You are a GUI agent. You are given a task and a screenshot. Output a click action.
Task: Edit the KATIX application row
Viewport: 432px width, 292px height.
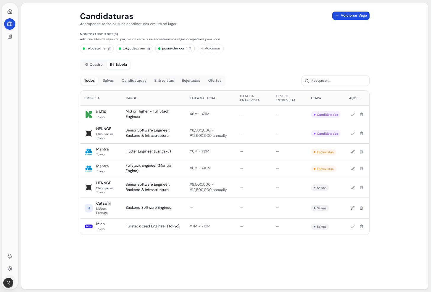[353, 114]
